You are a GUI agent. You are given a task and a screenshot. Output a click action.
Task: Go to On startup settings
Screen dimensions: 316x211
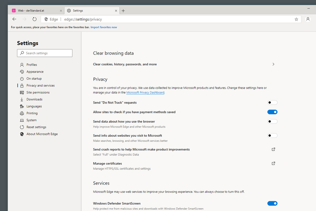point(34,78)
